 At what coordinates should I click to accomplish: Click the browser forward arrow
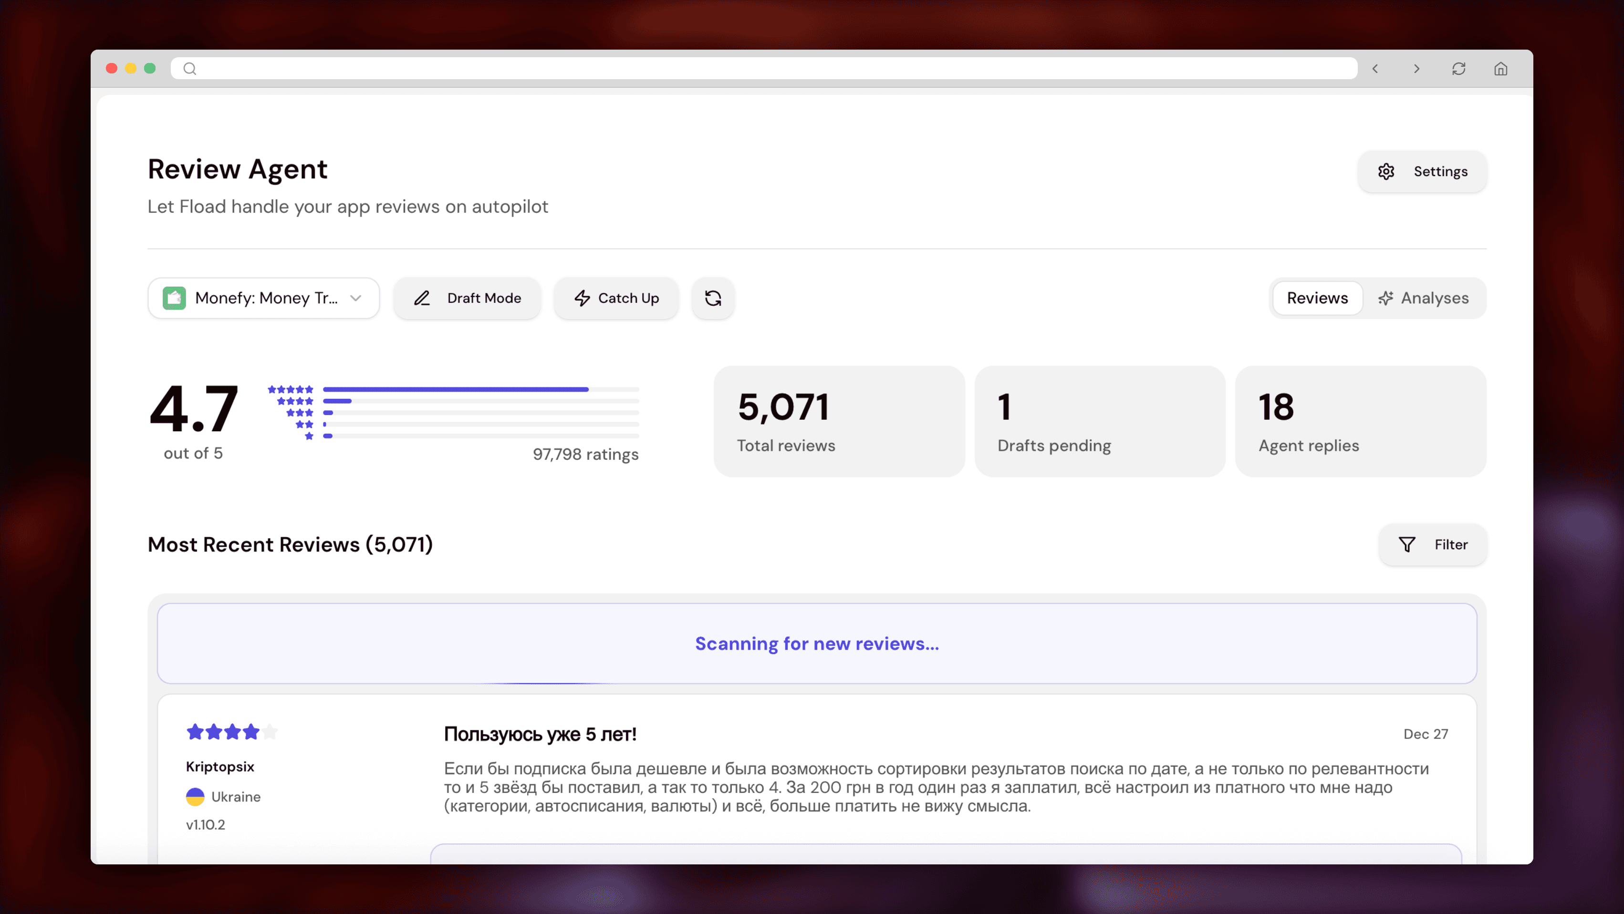[1416, 69]
